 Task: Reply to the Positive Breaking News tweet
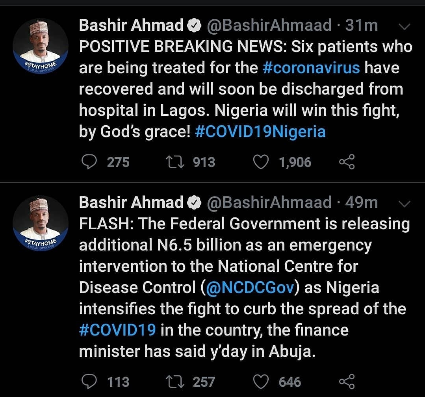point(89,162)
